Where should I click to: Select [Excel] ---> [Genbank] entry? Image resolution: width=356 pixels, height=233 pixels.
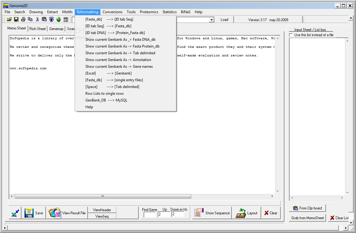tap(126, 73)
